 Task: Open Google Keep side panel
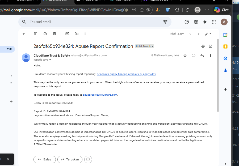[225, 46]
